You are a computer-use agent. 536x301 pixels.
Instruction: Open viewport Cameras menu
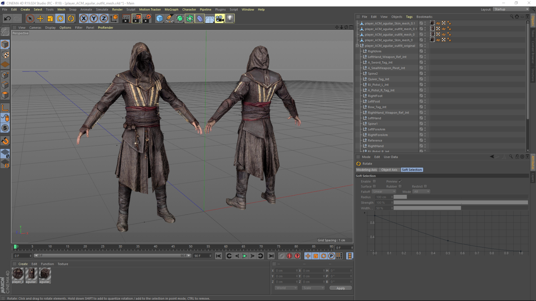click(x=35, y=28)
